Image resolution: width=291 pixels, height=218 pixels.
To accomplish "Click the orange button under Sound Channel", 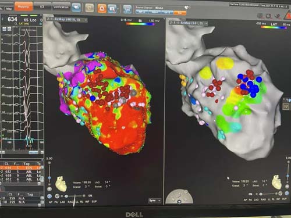I will (180, 13).
